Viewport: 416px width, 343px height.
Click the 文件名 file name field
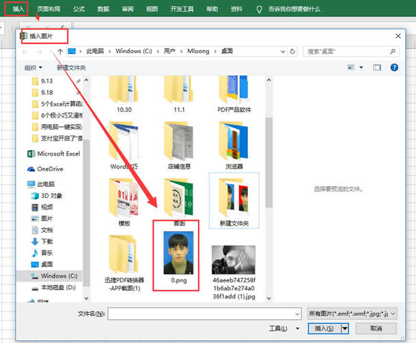pyautogui.click(x=204, y=314)
